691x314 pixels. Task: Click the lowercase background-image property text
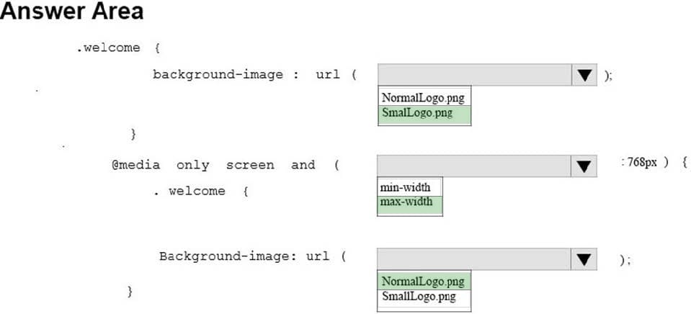[218, 74]
